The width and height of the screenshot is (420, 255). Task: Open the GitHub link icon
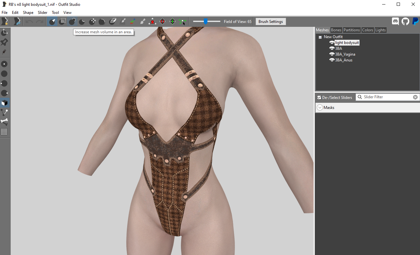click(x=405, y=22)
